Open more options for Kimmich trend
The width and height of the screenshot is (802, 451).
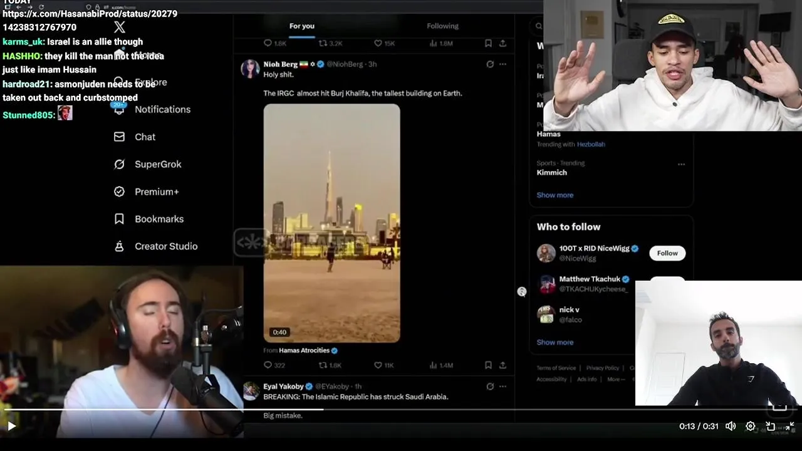[x=681, y=164]
